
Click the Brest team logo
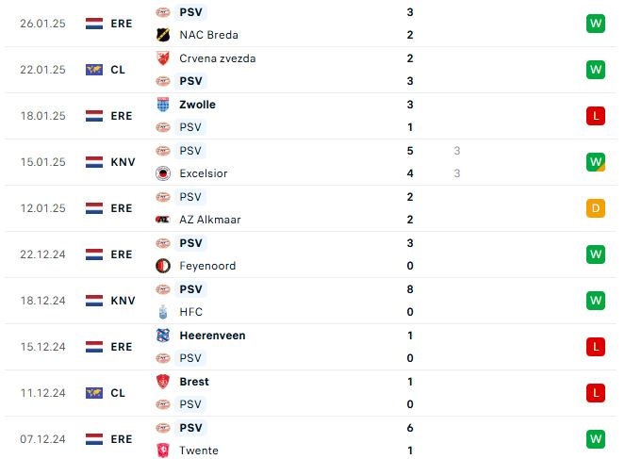pyautogui.click(x=163, y=382)
